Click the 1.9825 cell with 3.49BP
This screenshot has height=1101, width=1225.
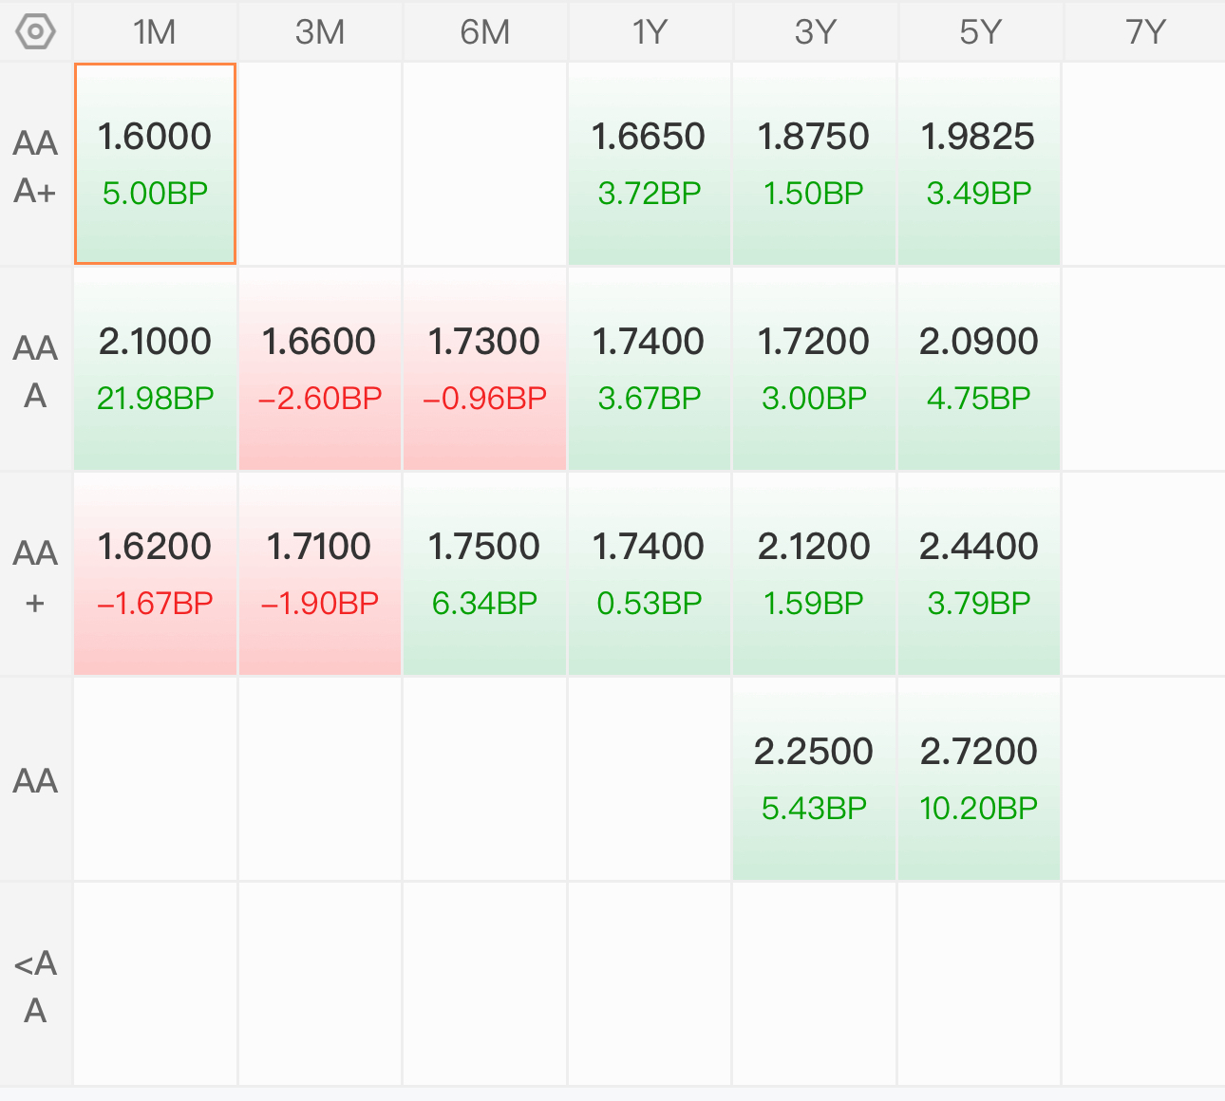pos(978,163)
